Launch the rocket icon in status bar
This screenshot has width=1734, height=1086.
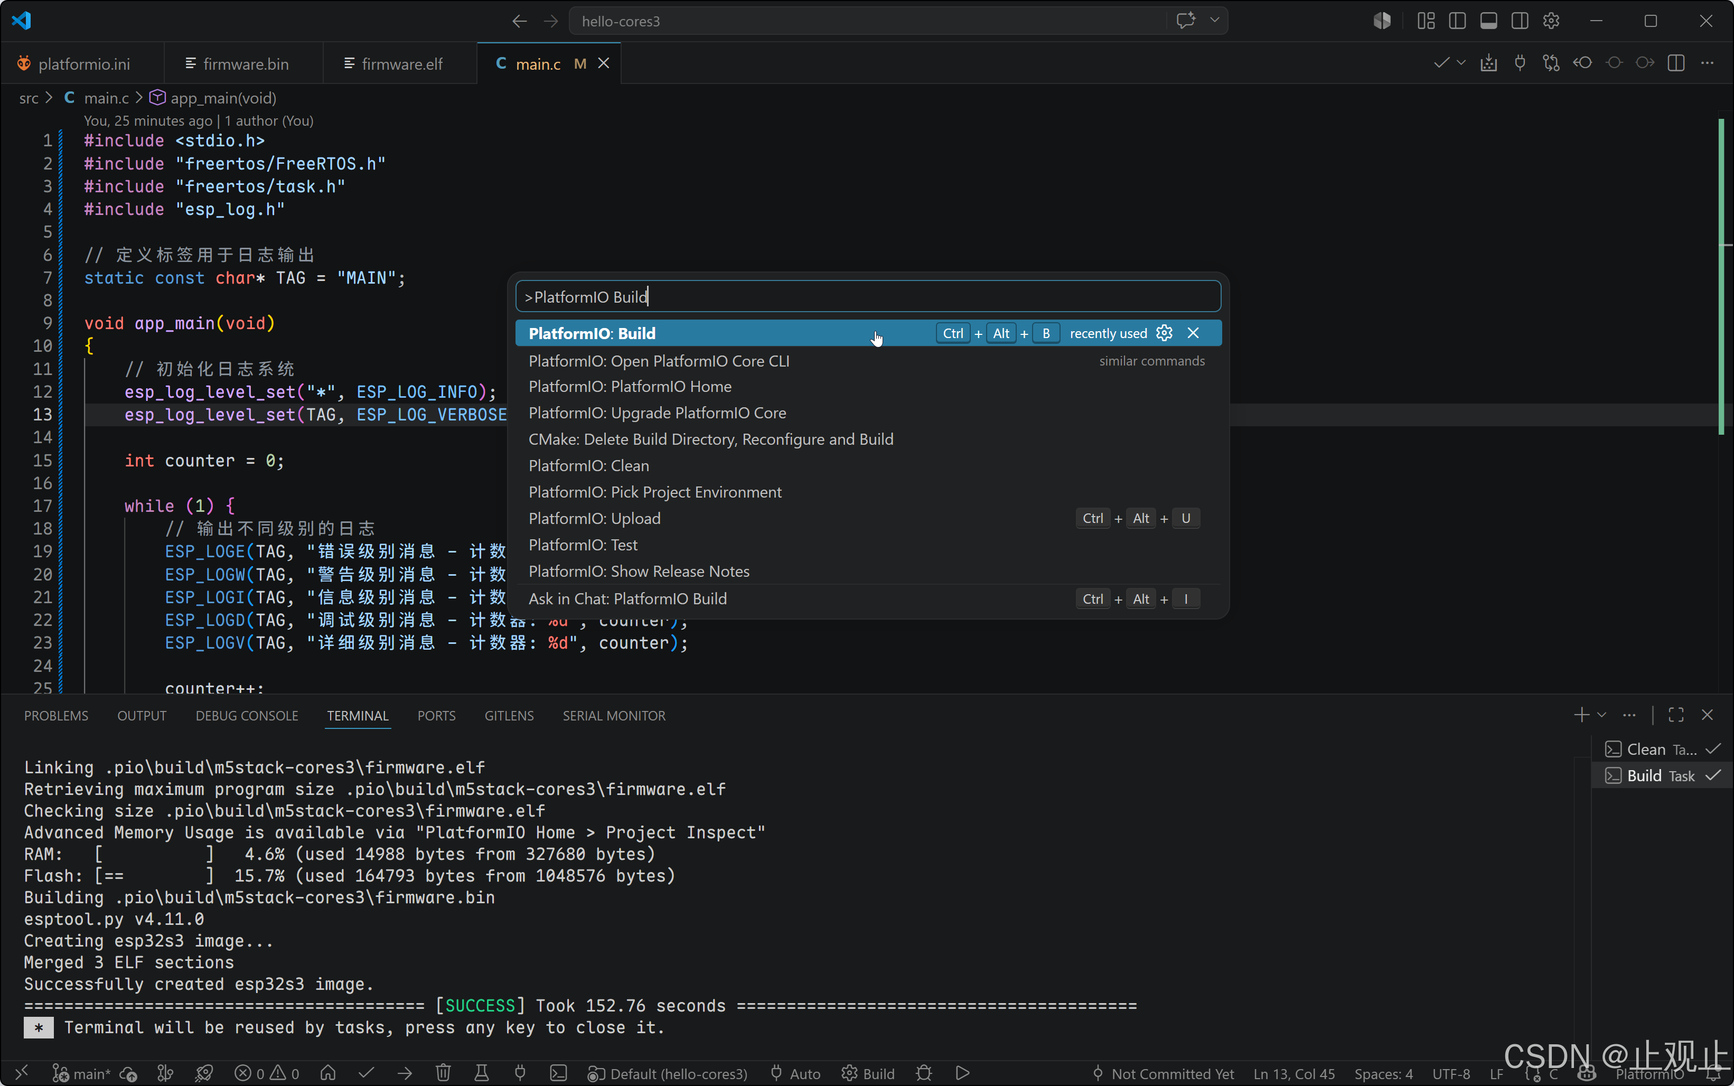coord(204,1073)
